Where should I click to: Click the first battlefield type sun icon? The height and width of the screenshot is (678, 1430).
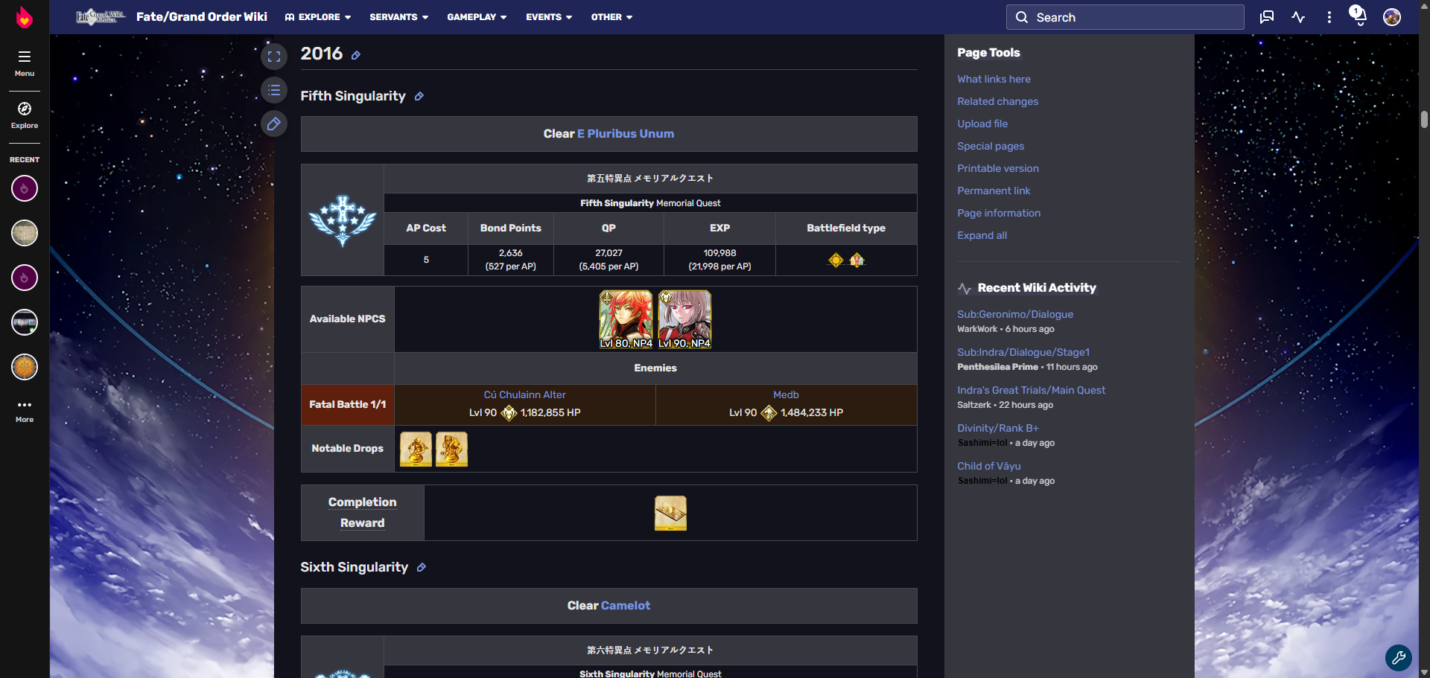pos(836,260)
